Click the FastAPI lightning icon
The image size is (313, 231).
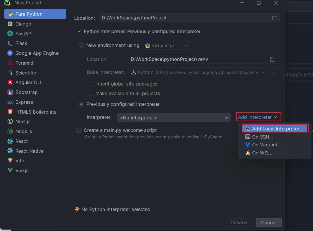point(10,34)
